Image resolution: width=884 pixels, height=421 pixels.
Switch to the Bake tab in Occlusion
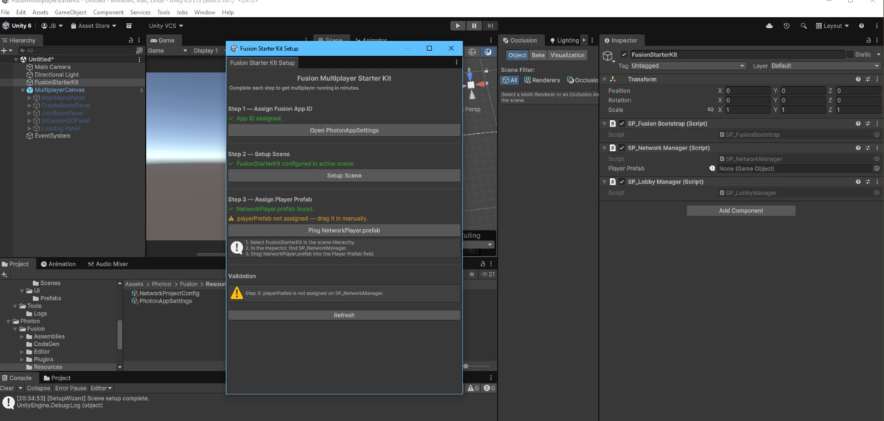tap(539, 55)
